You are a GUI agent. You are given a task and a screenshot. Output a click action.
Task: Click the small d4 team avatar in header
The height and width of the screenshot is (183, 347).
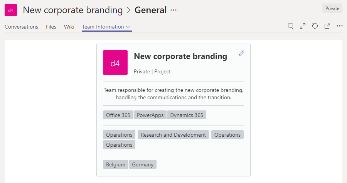(11, 10)
